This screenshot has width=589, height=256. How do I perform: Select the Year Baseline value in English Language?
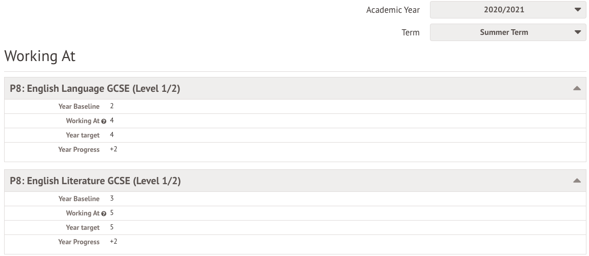112,106
